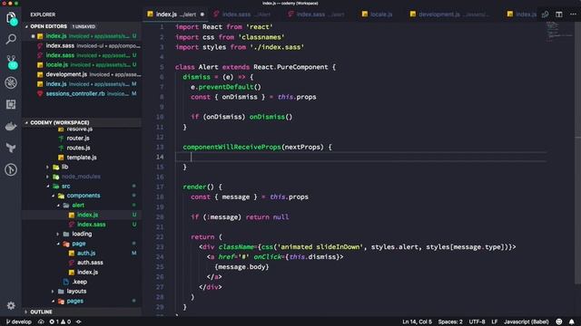Open notifications via the bell icon
The width and height of the screenshot is (581, 326).
point(572,321)
